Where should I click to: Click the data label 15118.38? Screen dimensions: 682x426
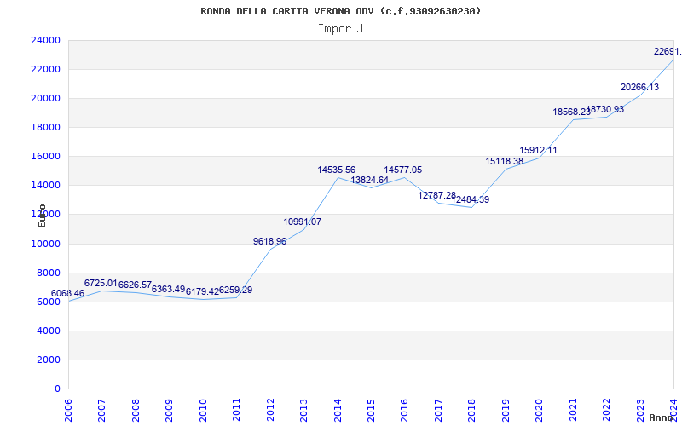[505, 161]
